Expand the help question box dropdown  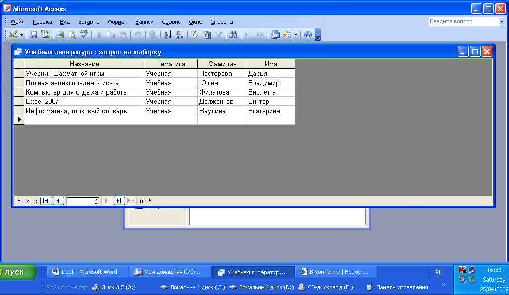tap(502, 22)
